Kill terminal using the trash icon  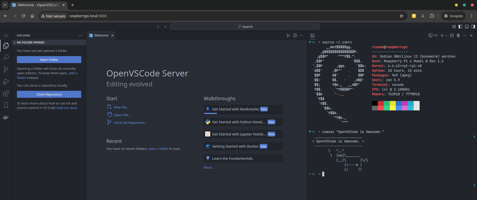(x=458, y=36)
